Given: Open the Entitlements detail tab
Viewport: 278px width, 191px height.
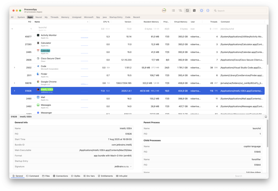Looking at the screenshot, I should [x=105, y=176].
